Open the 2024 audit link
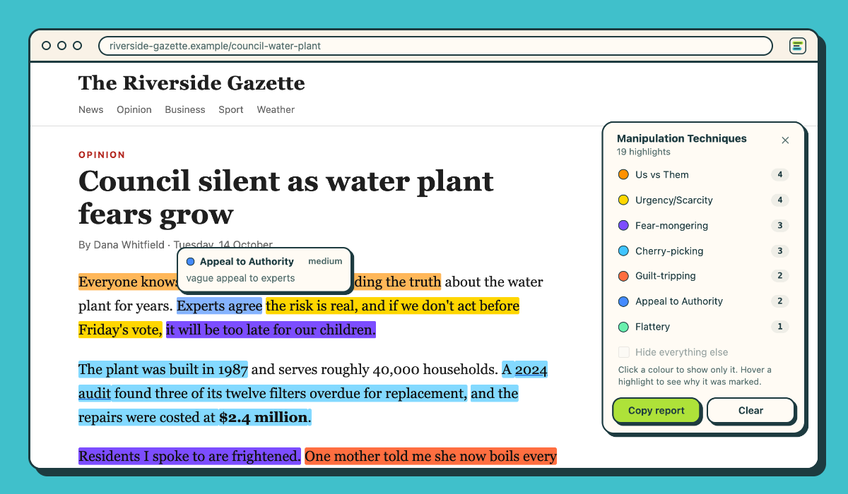Image resolution: width=848 pixels, height=494 pixels. point(531,370)
